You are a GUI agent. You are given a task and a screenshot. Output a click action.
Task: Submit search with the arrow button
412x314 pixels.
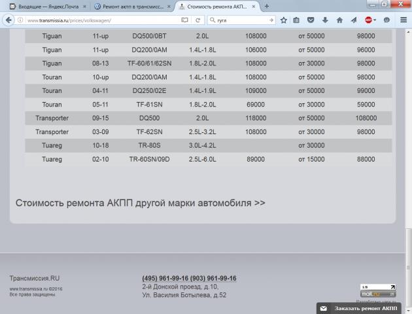(x=271, y=20)
